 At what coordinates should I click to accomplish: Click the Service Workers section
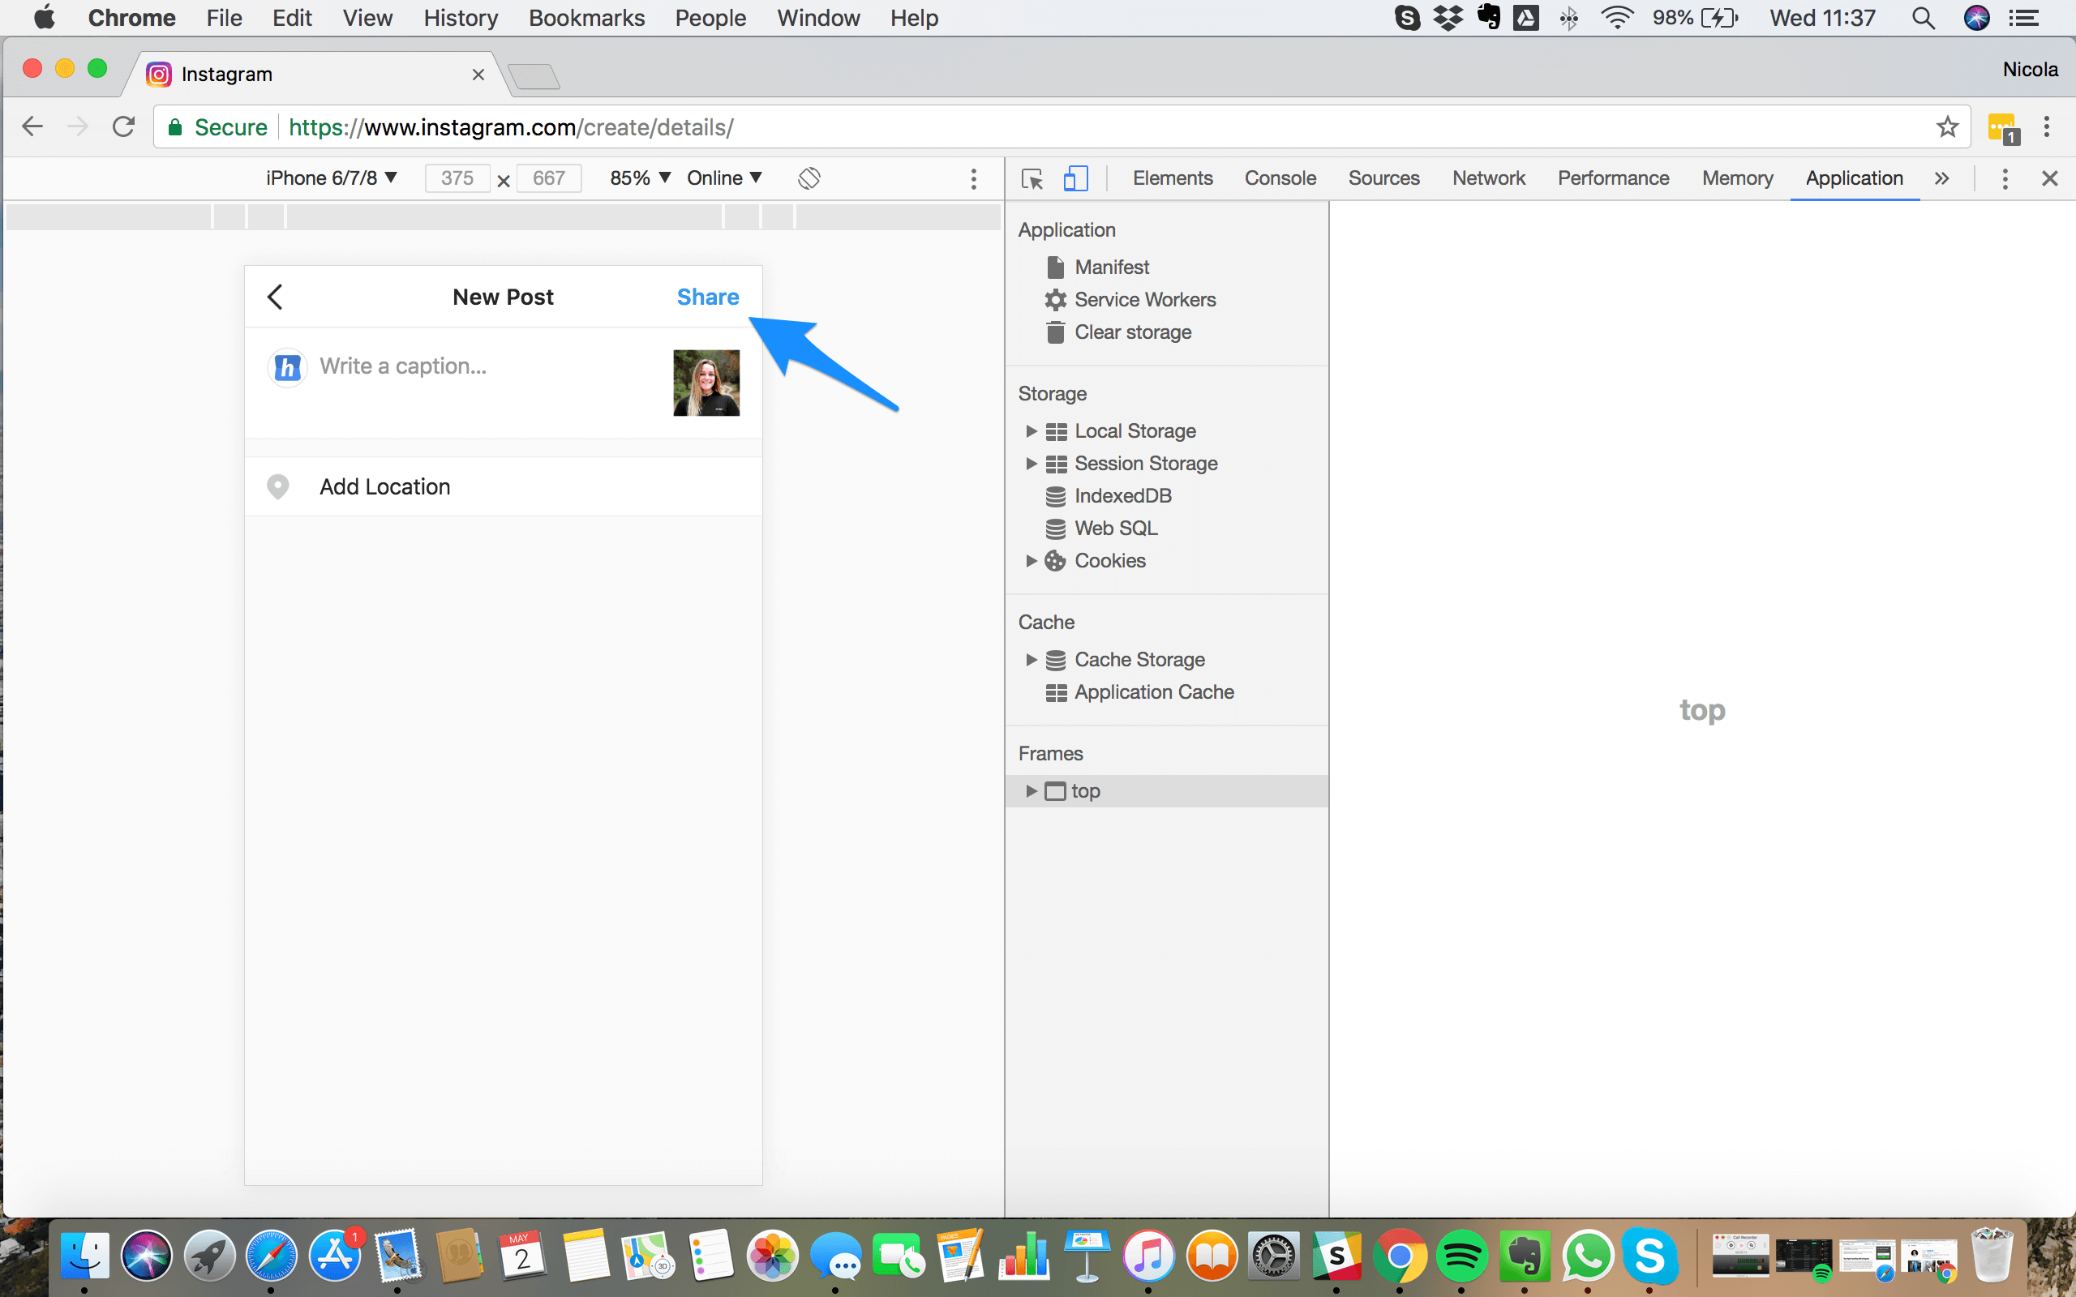tap(1145, 299)
